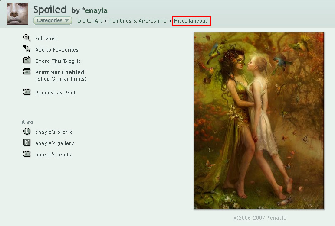Open the Digital Art category link

pyautogui.click(x=89, y=21)
